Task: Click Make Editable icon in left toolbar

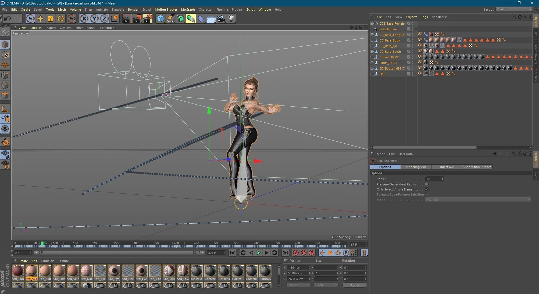Action: click(5, 32)
